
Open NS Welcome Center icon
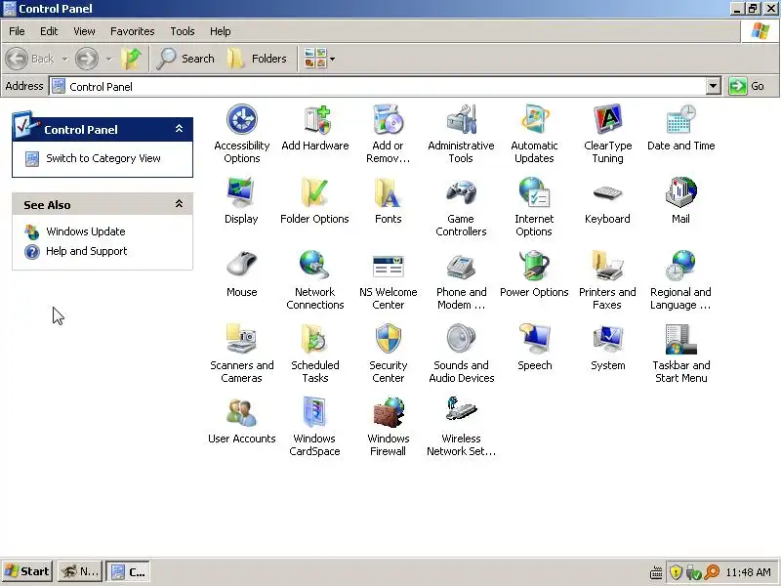388,267
